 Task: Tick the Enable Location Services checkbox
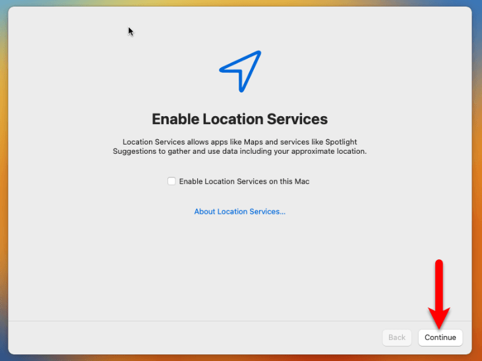pyautogui.click(x=171, y=181)
